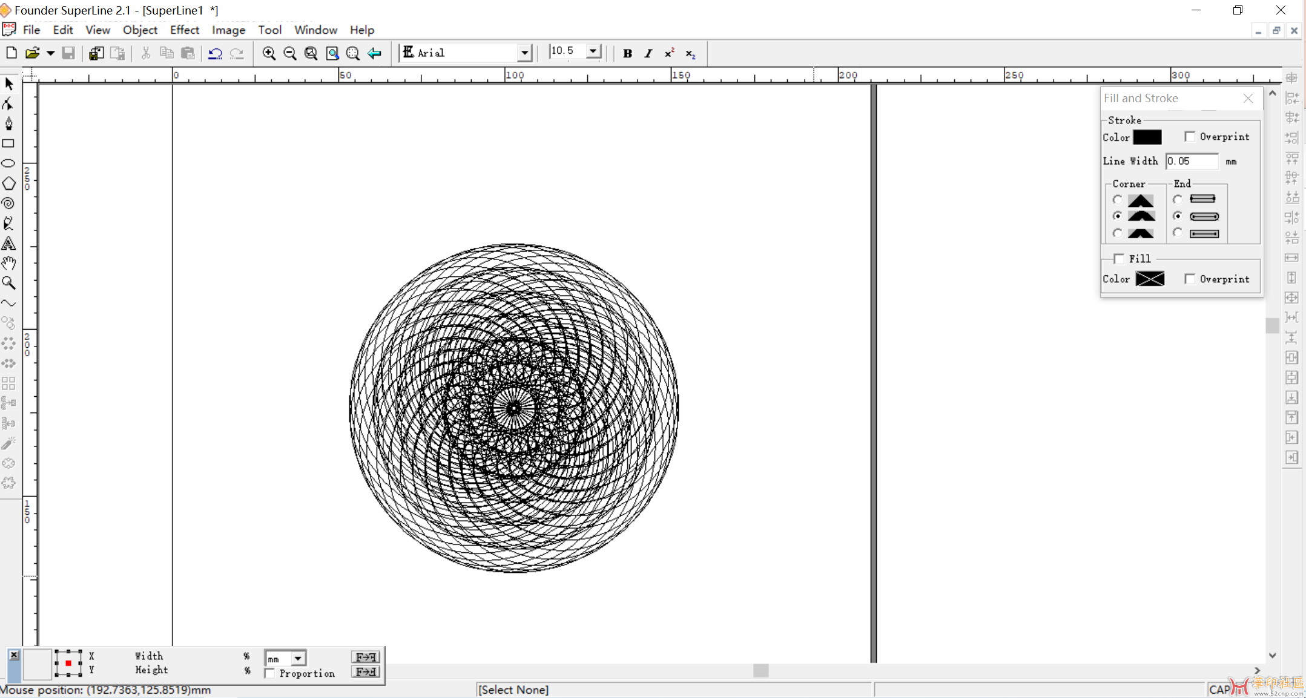This screenshot has width=1306, height=698.
Task: Pick the Hand pan tool
Action: (x=8, y=263)
